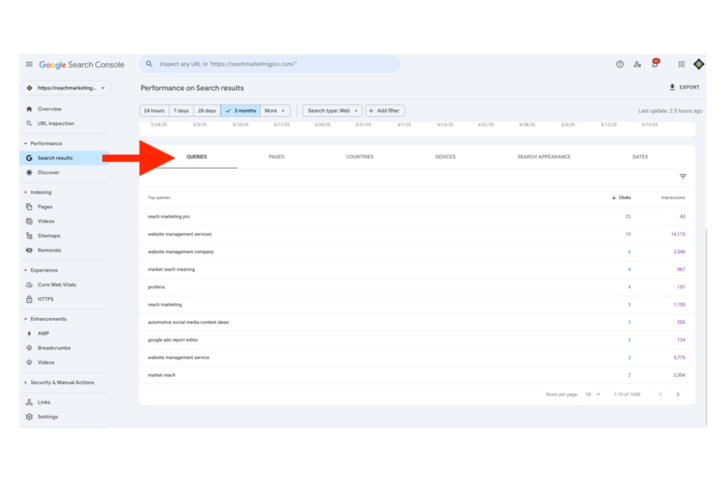The image size is (726, 484).
Task: Sort table by Clicks column
Action: (x=621, y=198)
